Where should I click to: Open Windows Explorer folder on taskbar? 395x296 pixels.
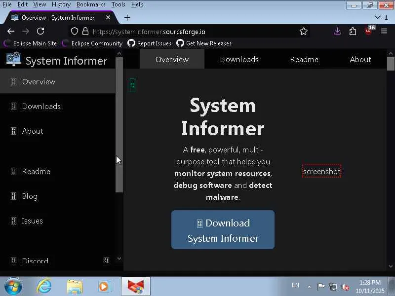coord(75,287)
